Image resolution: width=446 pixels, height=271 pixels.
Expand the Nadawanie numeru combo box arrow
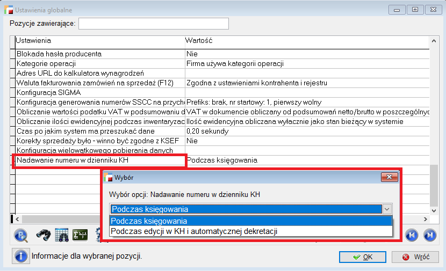pyautogui.click(x=387, y=209)
